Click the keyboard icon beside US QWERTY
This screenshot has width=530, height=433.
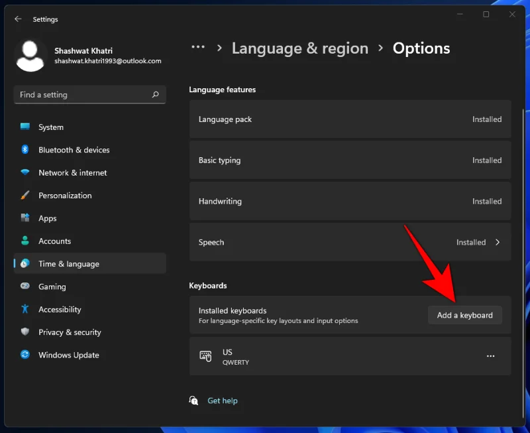pos(207,356)
